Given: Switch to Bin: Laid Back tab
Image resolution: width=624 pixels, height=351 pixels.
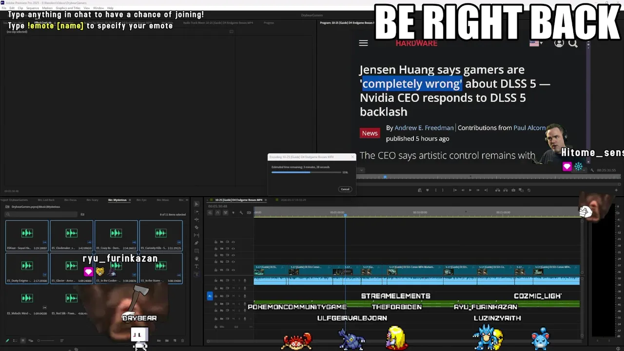Looking at the screenshot, I should pos(46,200).
